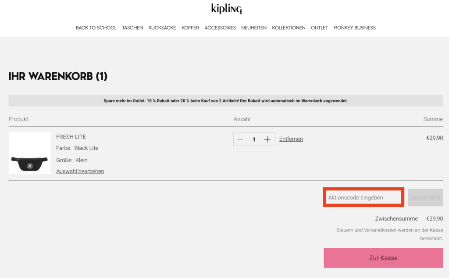
Task: Click the Zwischensumme €29,90 amount
Action: click(x=435, y=219)
